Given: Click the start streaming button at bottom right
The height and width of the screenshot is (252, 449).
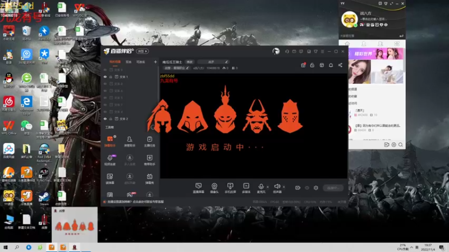Looking at the screenshot, I should point(333,188).
